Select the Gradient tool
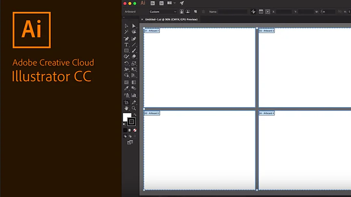 tap(134, 82)
